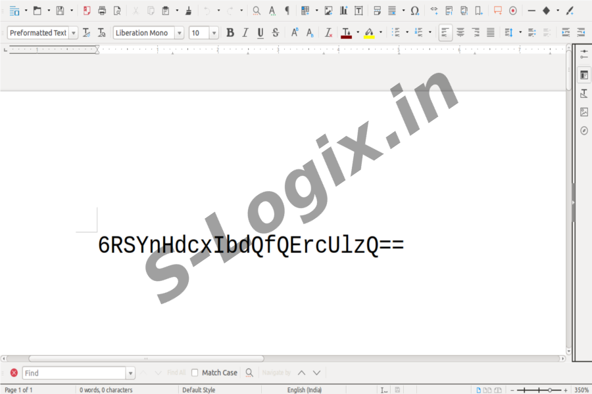The image size is (592, 394).
Task: Click word count in status bar
Action: click(106, 390)
